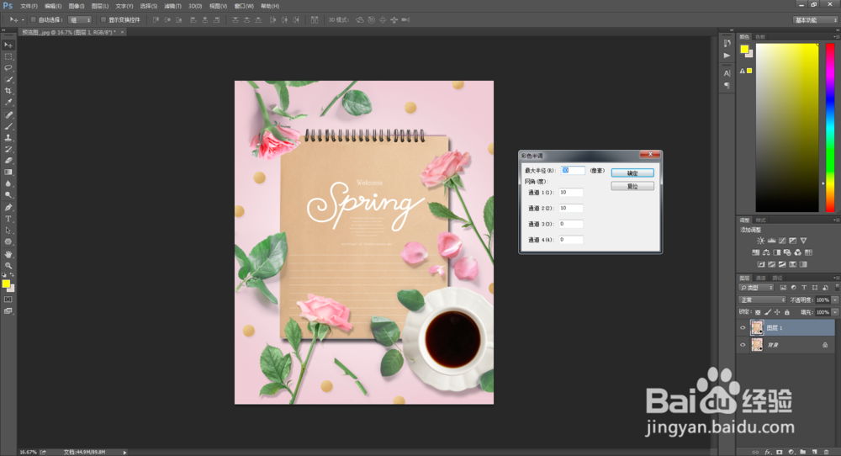
Task: Click 复位 in 彩色半调 dialog
Action: tap(632, 186)
